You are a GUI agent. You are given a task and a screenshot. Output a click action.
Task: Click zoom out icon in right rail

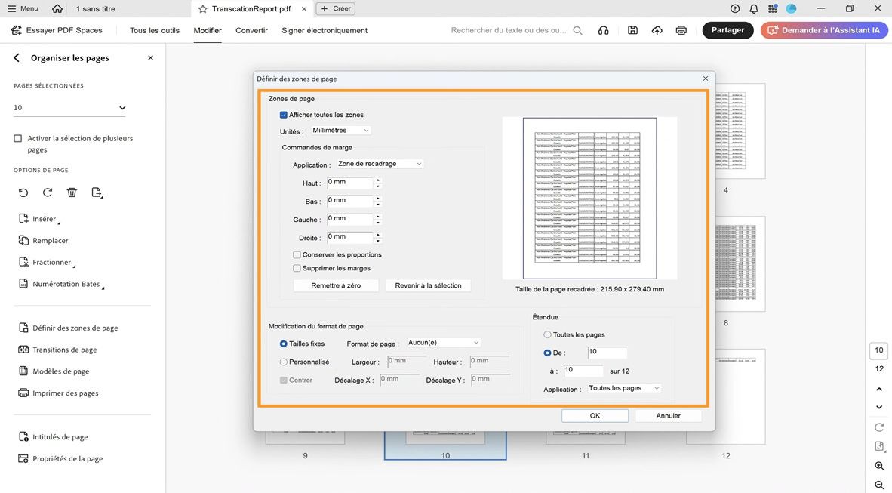pyautogui.click(x=879, y=485)
